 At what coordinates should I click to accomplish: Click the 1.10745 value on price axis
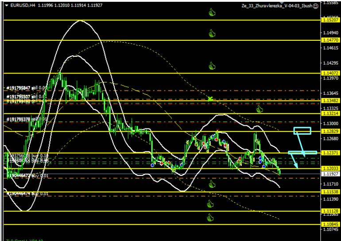[331, 229]
